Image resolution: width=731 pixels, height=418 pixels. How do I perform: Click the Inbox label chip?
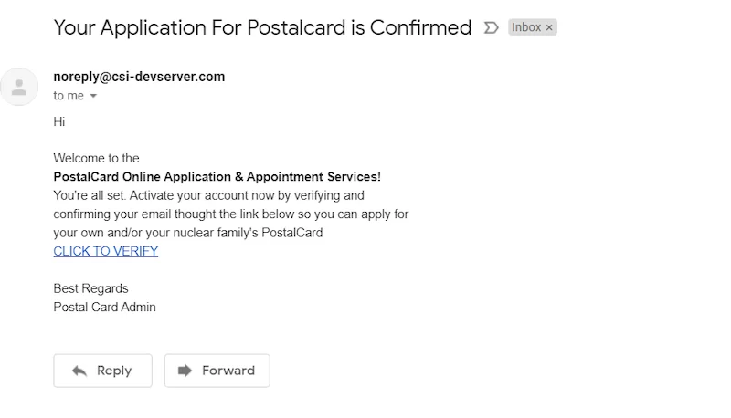tap(526, 27)
